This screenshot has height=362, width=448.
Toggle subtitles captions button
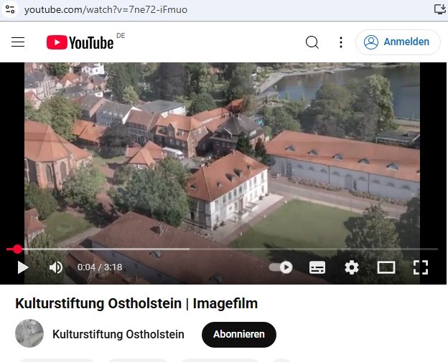coord(317,267)
